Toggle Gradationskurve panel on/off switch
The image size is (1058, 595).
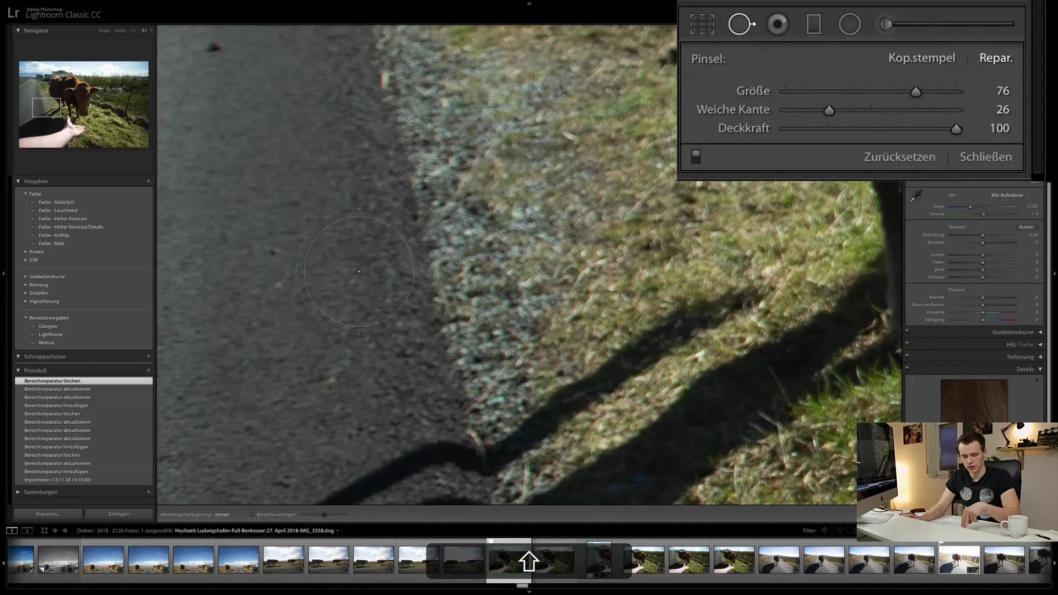[x=907, y=331]
